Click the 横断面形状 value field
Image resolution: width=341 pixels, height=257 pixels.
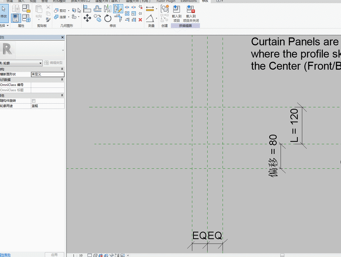47,74
